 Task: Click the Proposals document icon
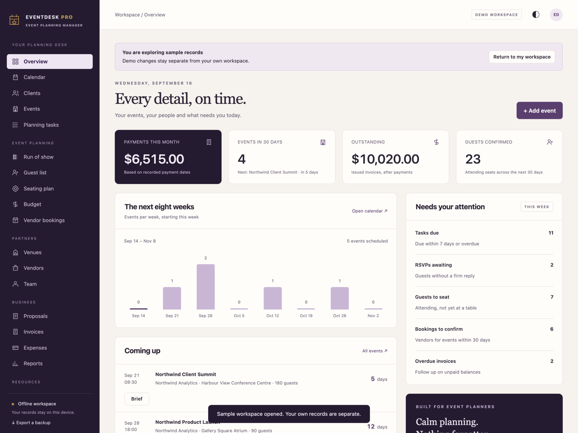point(15,316)
